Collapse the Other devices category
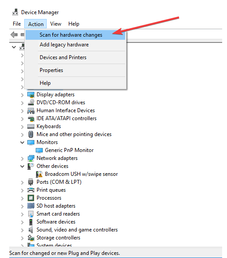Image resolution: width=227 pixels, height=258 pixels. click(x=22, y=166)
